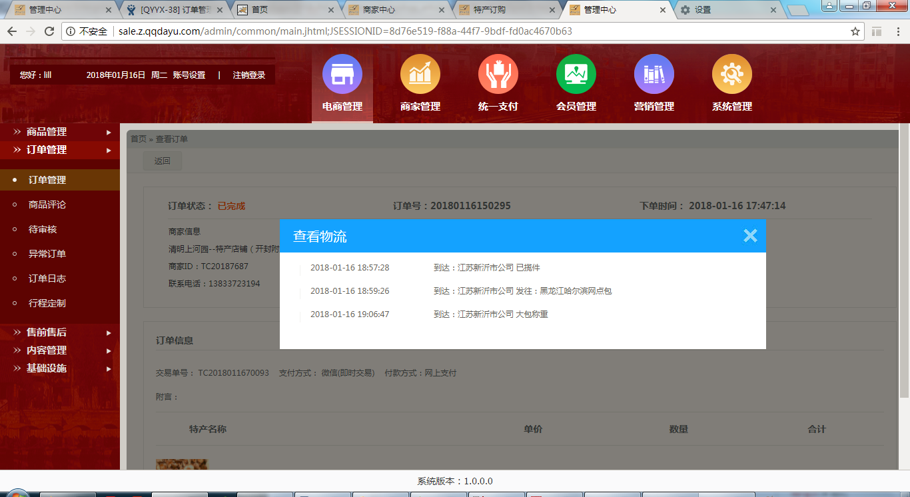Select 商品评论 in the sidebar
Viewport: 910px width, 497px height.
point(47,205)
